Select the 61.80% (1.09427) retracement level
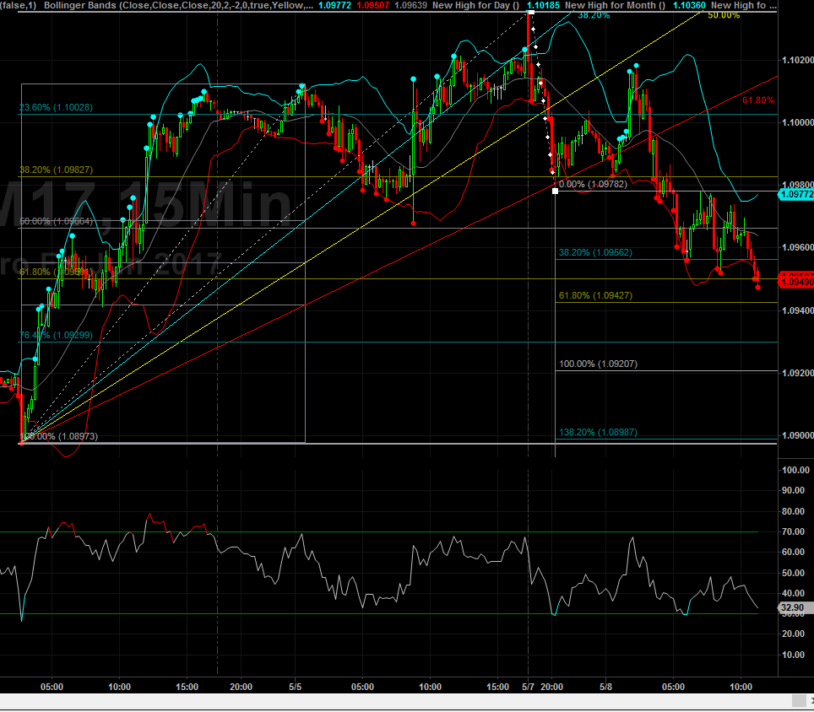The height and width of the screenshot is (712, 814). point(594,296)
